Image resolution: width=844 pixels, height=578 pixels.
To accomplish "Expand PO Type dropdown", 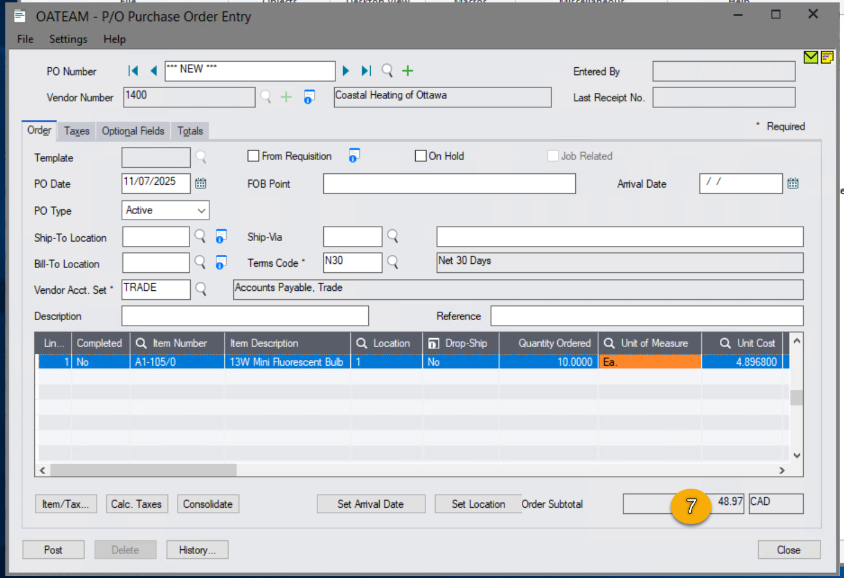I will tap(202, 210).
